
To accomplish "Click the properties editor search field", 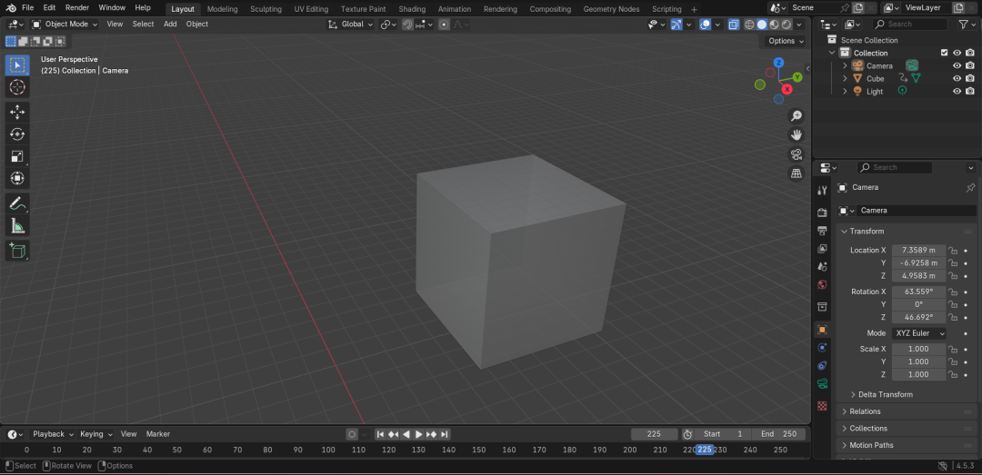I will point(895,168).
